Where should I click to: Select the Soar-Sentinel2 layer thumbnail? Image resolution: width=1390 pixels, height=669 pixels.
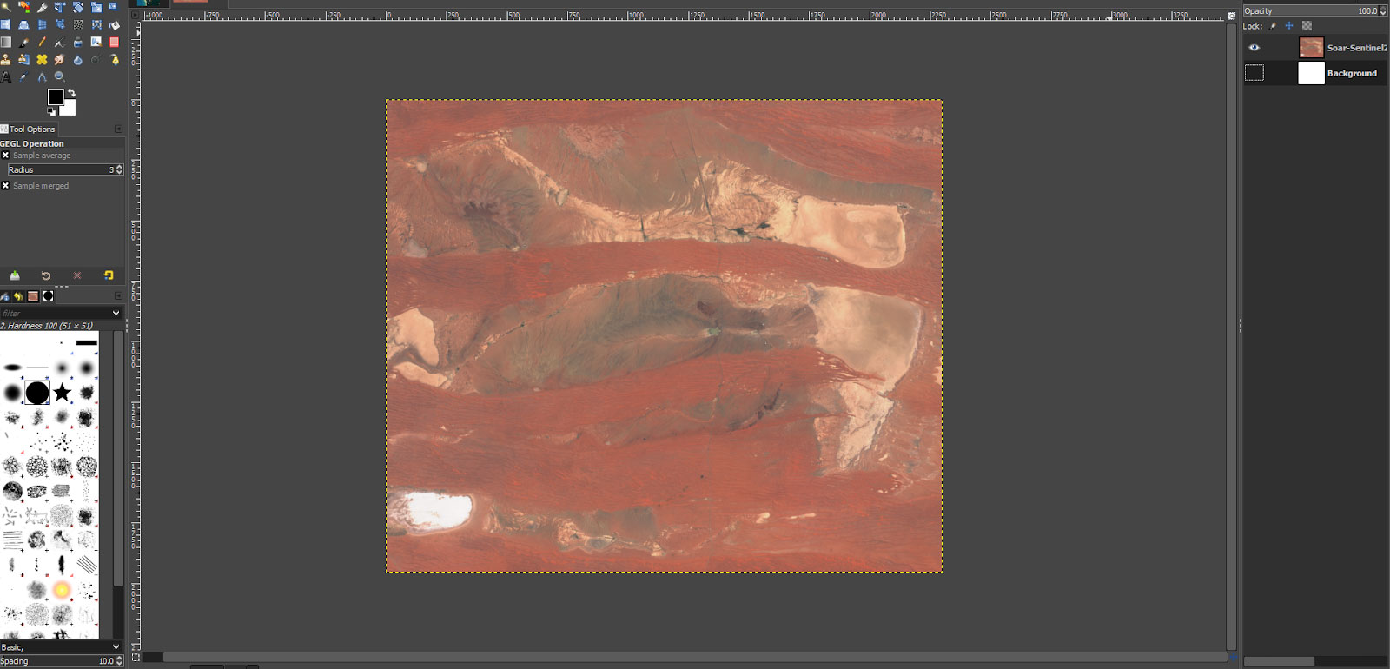pyautogui.click(x=1311, y=48)
